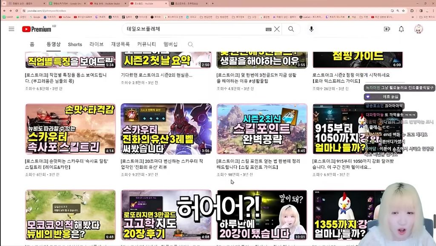Open the 스카우터 속사포 스킬트리 thumbnail
This screenshot has height=246, width=436.
(70, 129)
